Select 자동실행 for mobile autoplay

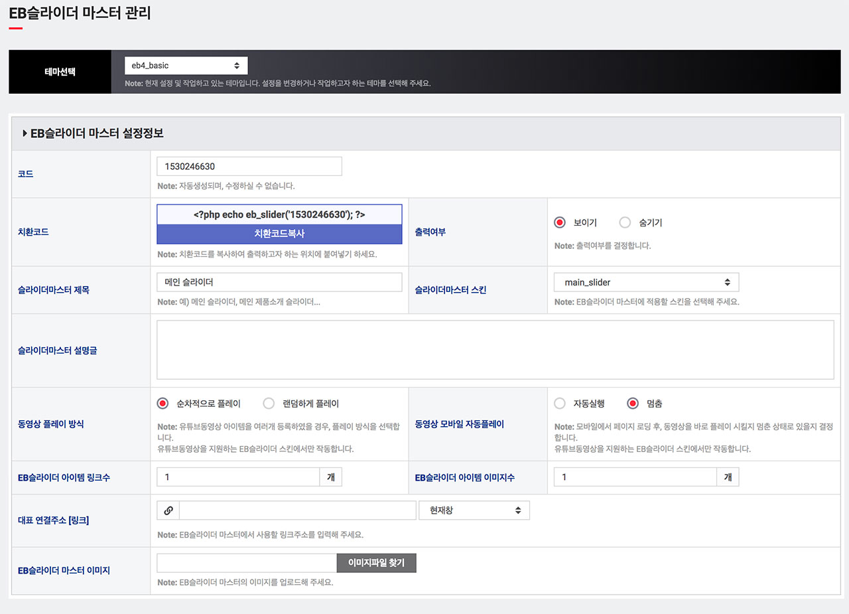560,404
